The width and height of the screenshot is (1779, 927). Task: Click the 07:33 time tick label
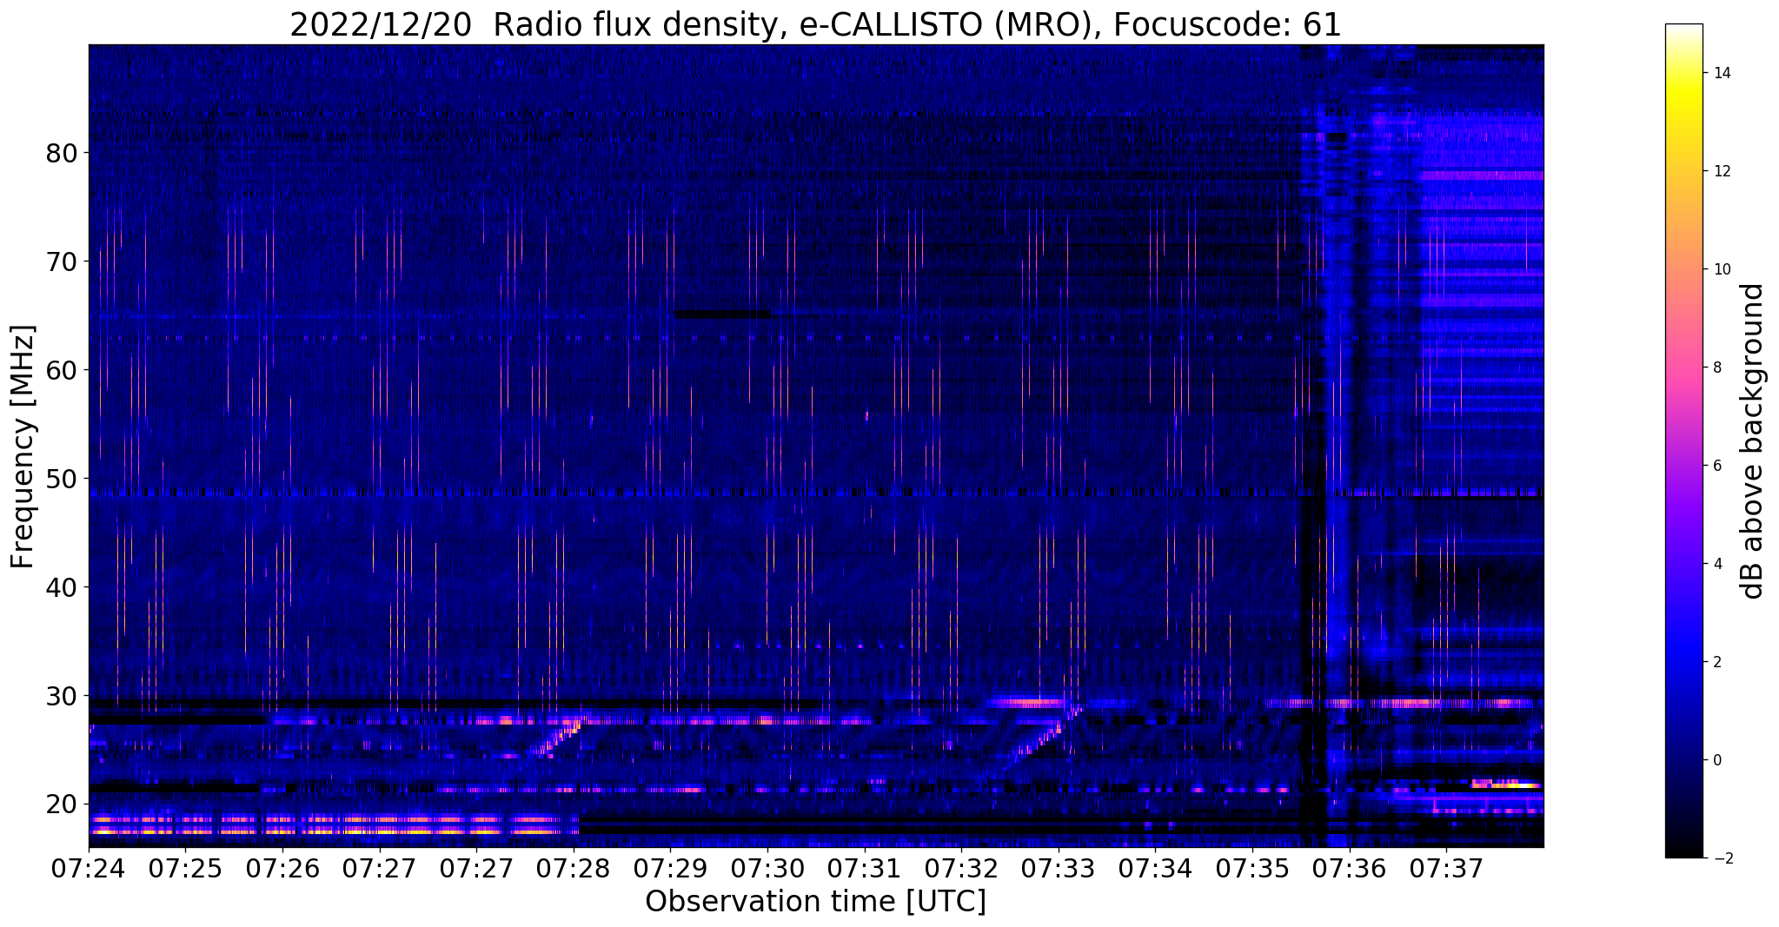point(1059,868)
